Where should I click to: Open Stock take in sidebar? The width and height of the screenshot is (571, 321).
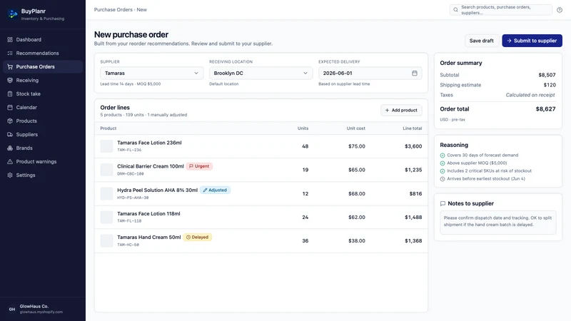coord(43,93)
